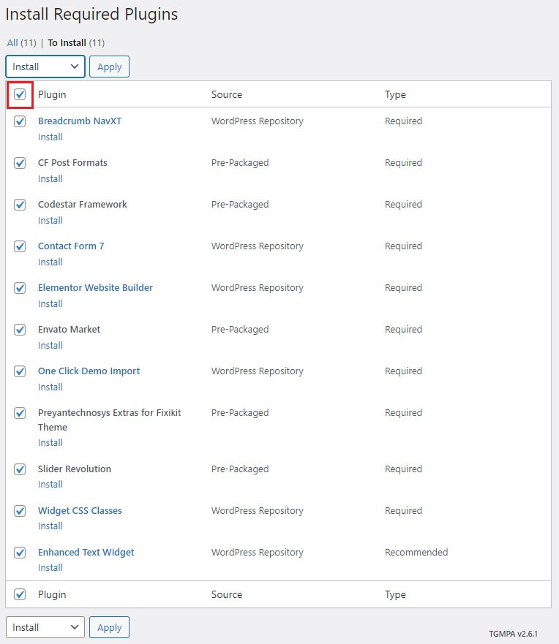Uncheck the Slider Revolution checkbox
The image size is (559, 644).
tap(20, 469)
